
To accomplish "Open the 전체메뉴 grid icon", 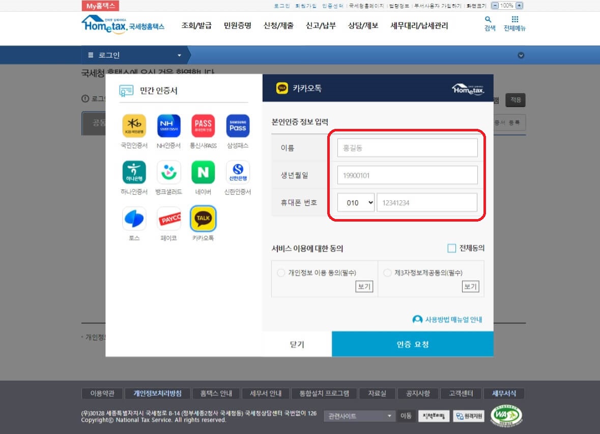I will 515,19.
